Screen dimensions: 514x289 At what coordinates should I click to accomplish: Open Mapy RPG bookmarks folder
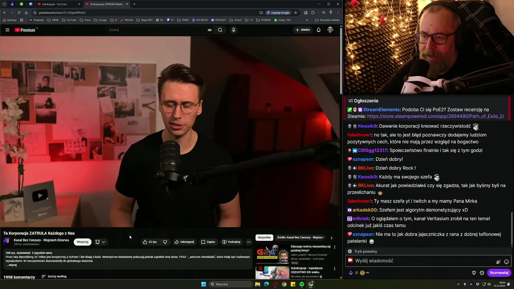click(145, 20)
